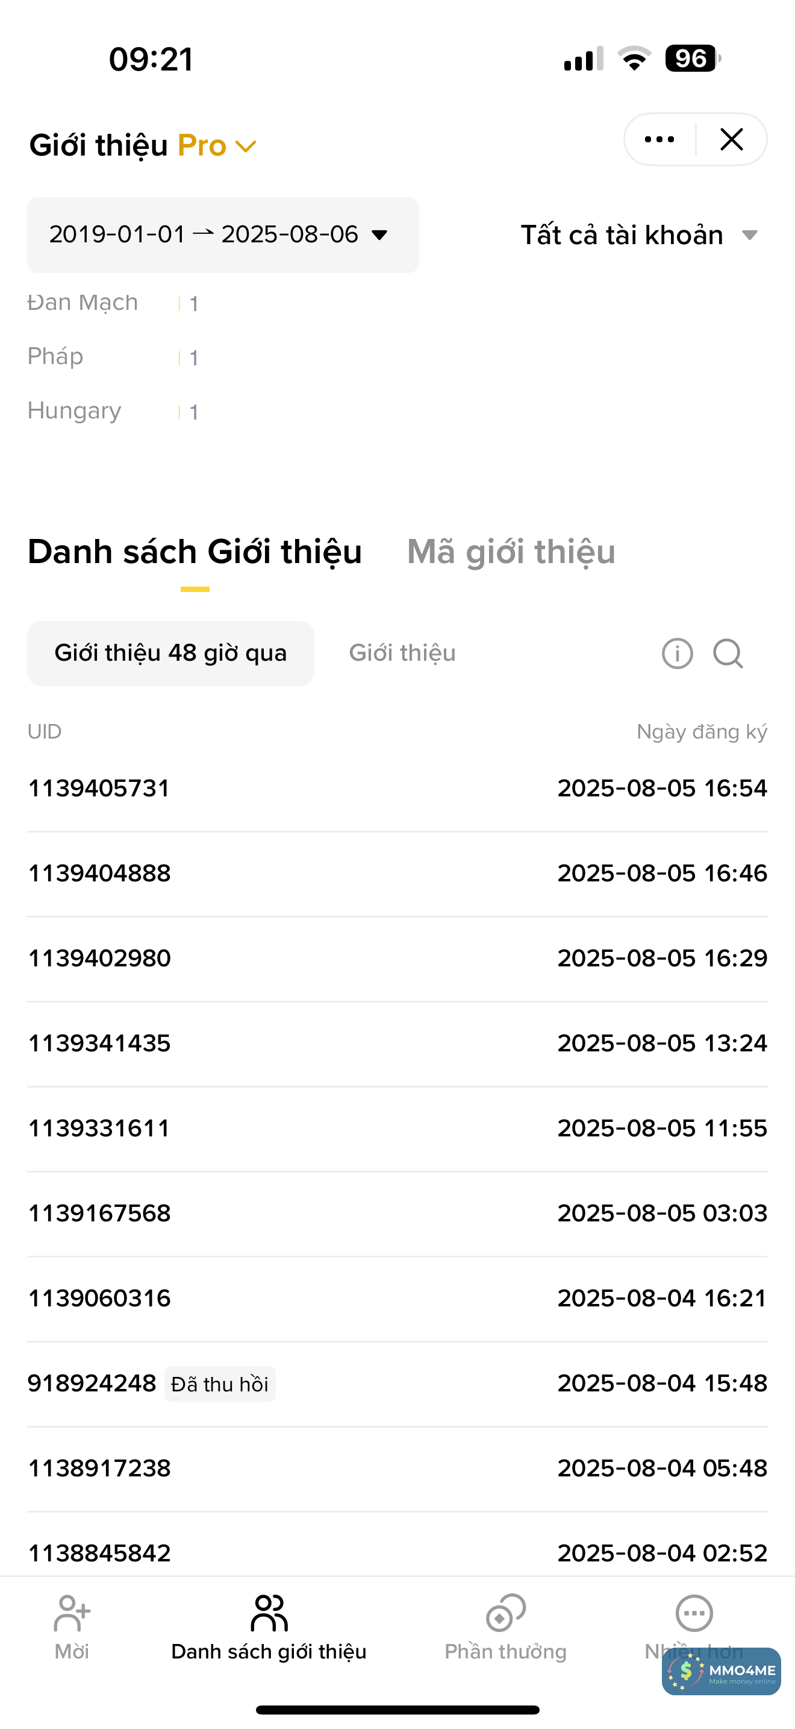Switch to the Giới thiệu filter
The width and height of the screenshot is (795, 1729).
(402, 653)
